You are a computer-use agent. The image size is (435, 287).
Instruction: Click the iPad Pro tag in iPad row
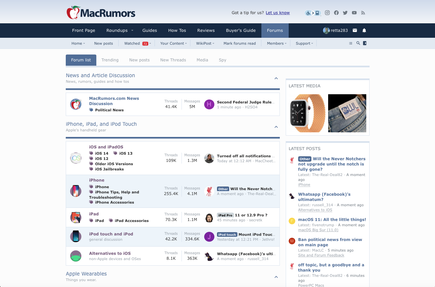pyautogui.click(x=225, y=215)
